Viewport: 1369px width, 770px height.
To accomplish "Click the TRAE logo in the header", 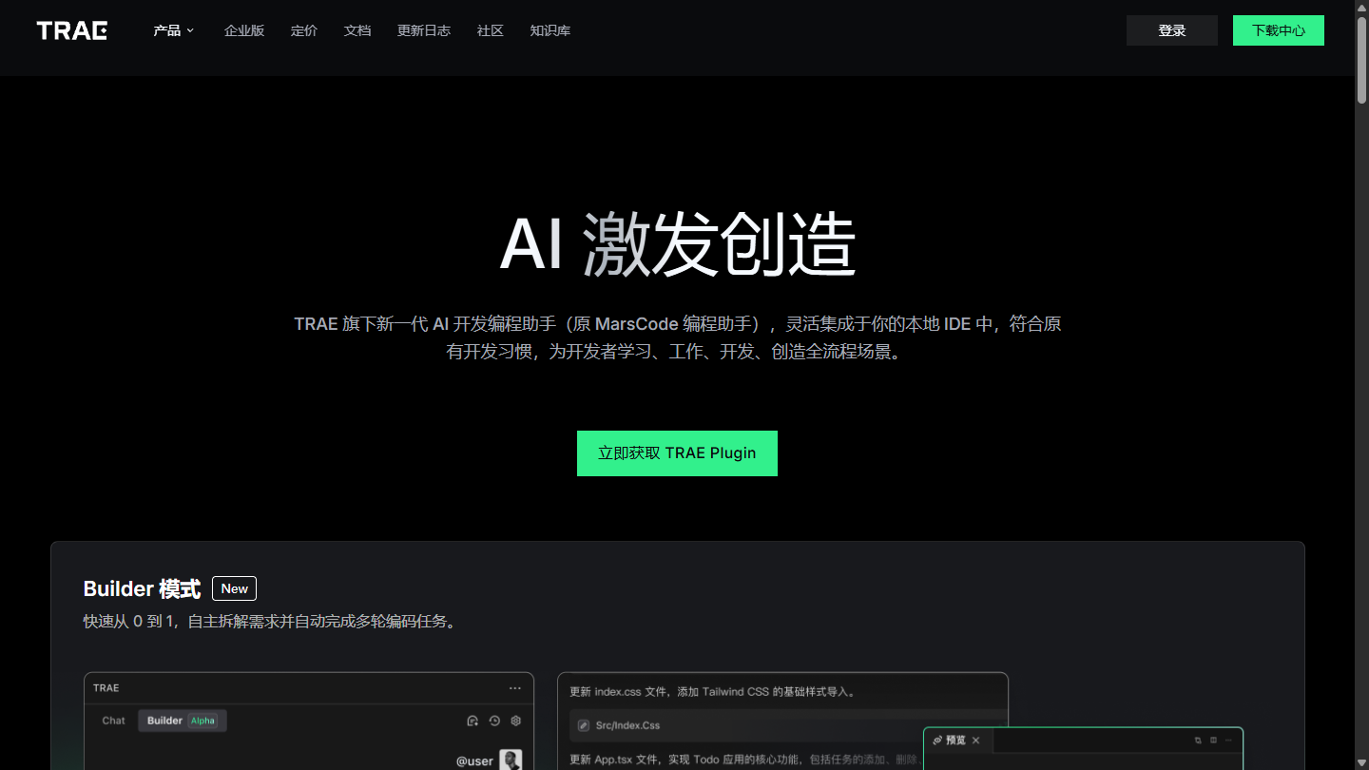I will pos(72,30).
